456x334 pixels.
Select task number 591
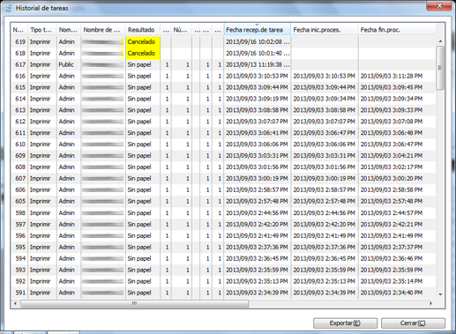pyautogui.click(x=20, y=293)
